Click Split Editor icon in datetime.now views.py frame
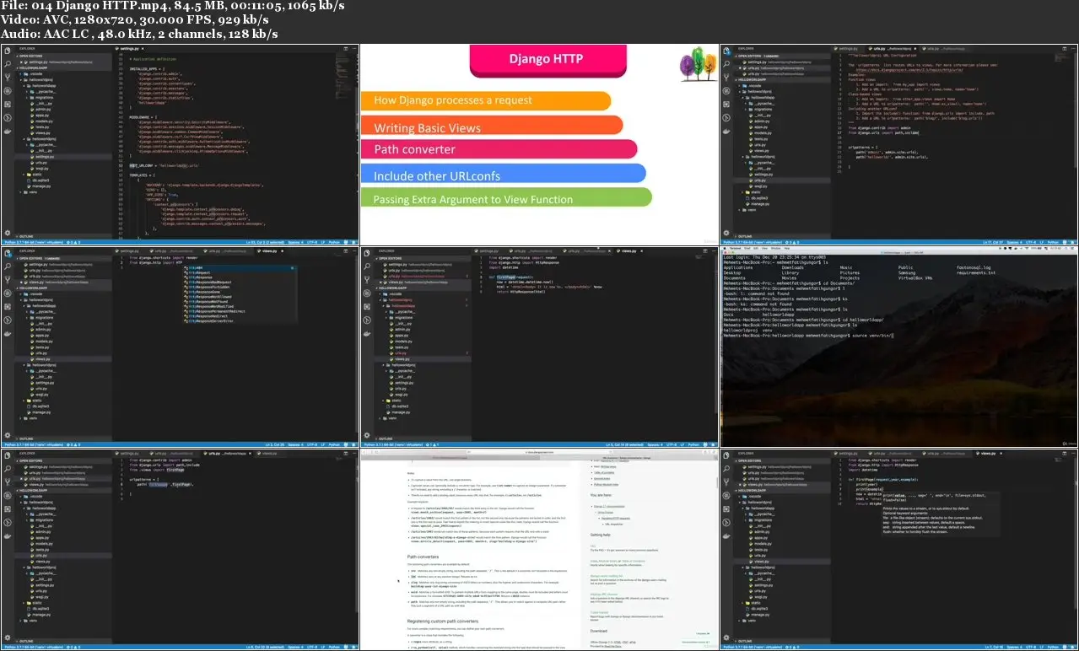Screen dimensions: 1079x651 click(x=705, y=251)
